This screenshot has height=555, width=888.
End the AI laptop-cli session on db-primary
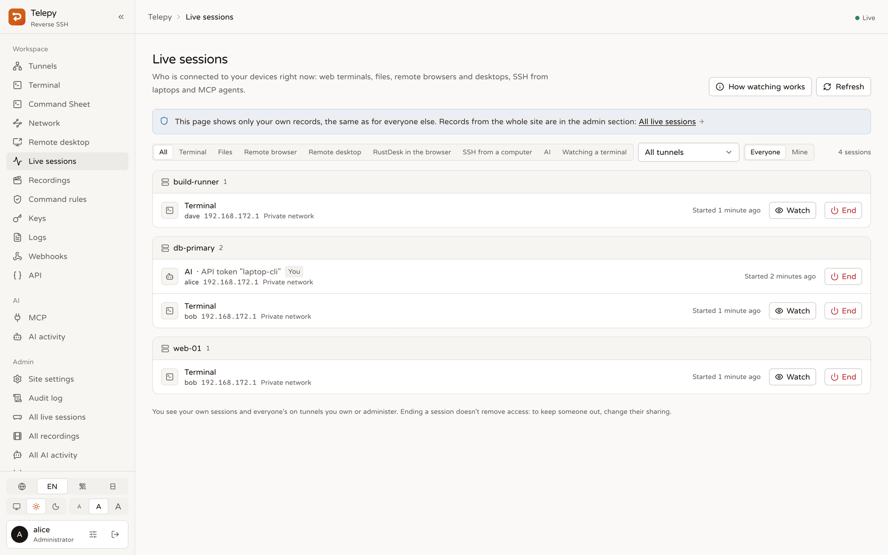[843, 277]
